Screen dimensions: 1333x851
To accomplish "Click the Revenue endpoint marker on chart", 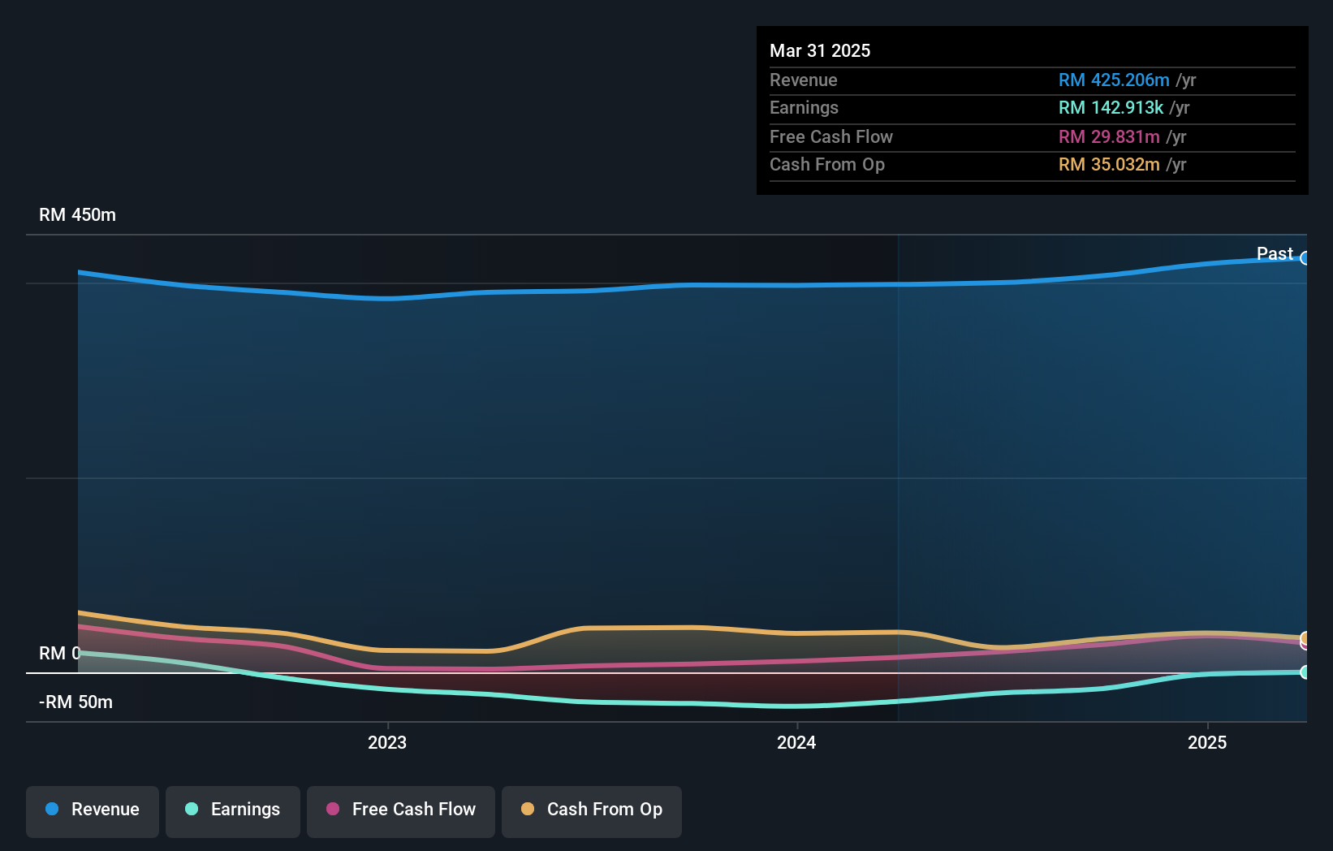I will 1305,258.
